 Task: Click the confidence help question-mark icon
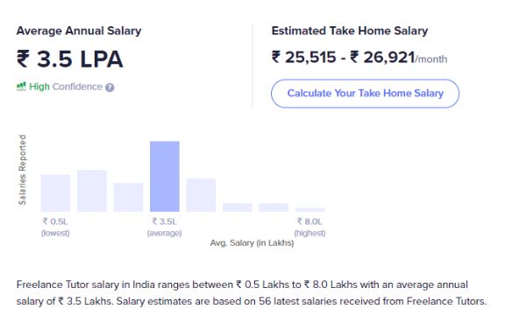(110, 88)
